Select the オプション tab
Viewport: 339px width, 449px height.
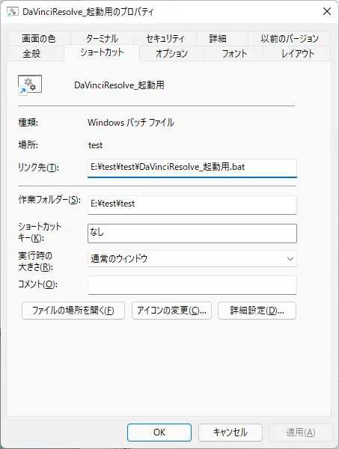(x=172, y=54)
